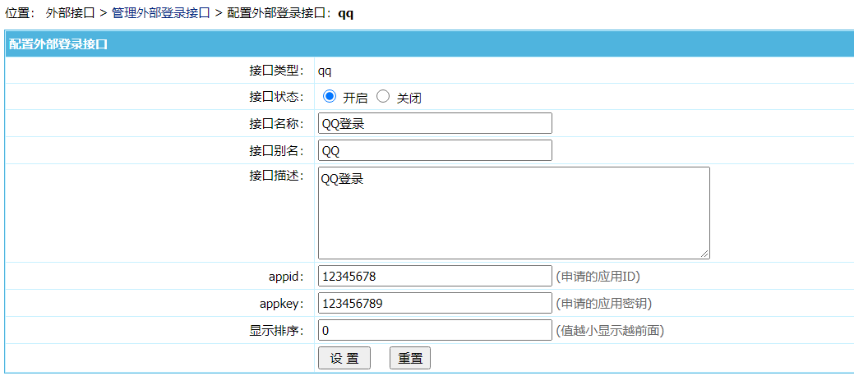Screen dimensions: 854x385
Task: Click the 接口类型 label
Action: [276, 71]
